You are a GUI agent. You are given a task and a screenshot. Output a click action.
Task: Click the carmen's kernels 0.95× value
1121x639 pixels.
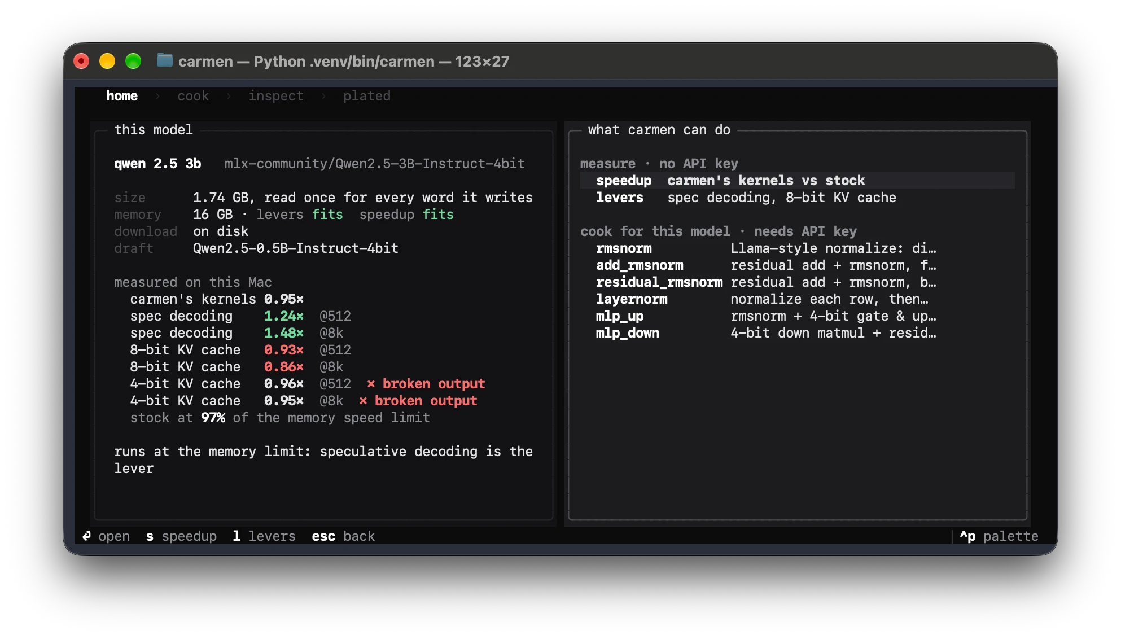pos(284,299)
